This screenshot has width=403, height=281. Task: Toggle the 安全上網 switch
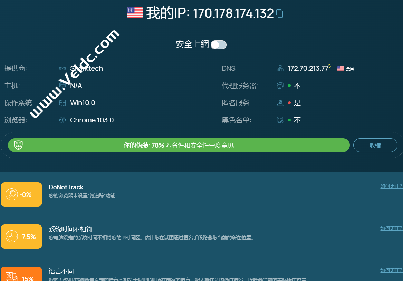tap(219, 45)
